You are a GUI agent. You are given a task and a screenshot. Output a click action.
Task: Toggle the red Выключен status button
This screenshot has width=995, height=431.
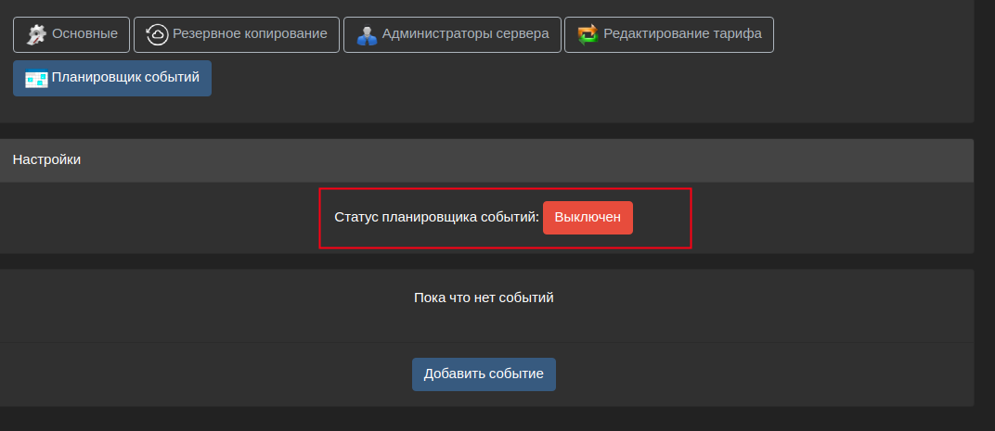pos(588,218)
